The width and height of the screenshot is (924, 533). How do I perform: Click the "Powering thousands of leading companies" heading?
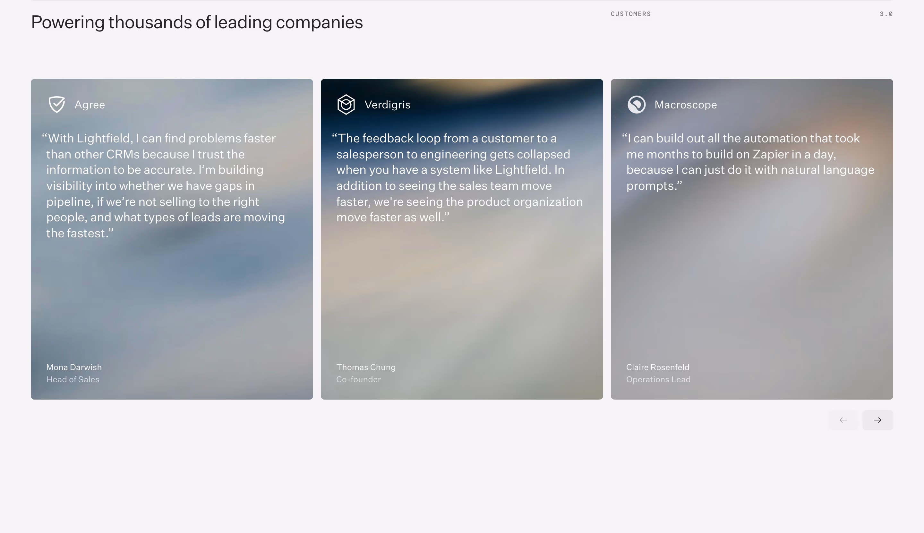[197, 22]
